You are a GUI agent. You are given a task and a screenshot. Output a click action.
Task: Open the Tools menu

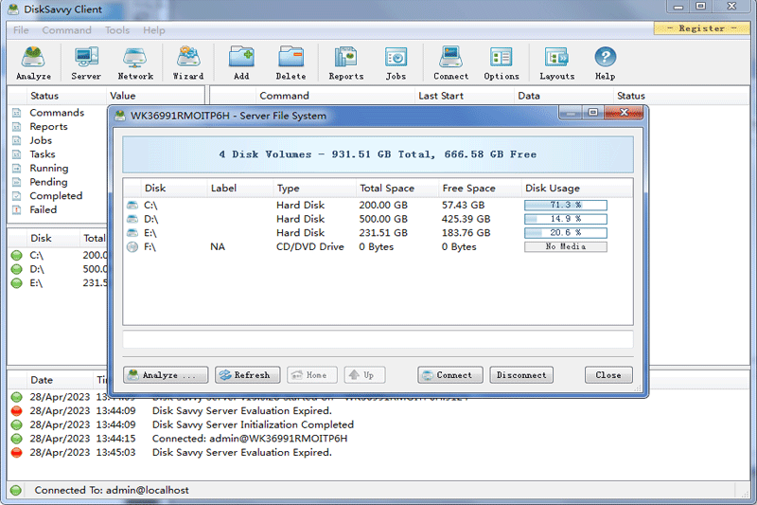point(117,30)
